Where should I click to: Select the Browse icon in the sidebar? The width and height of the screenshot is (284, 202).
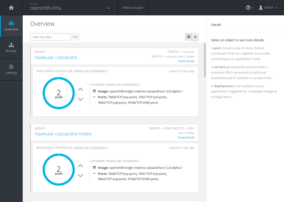click(11, 45)
